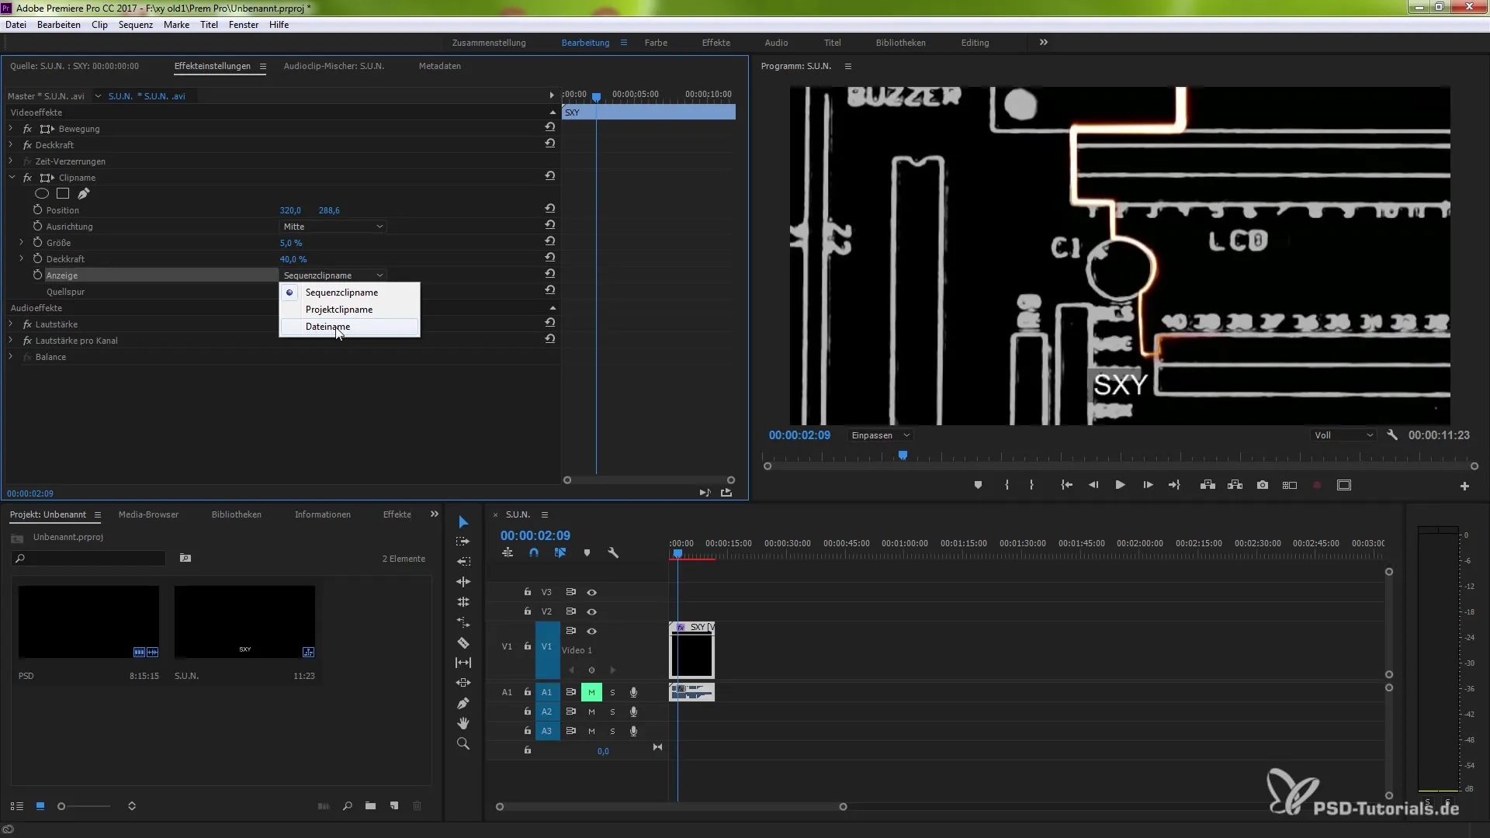This screenshot has height=838, width=1490.
Task: Step back one frame in Program monitor
Action: pos(1093,485)
